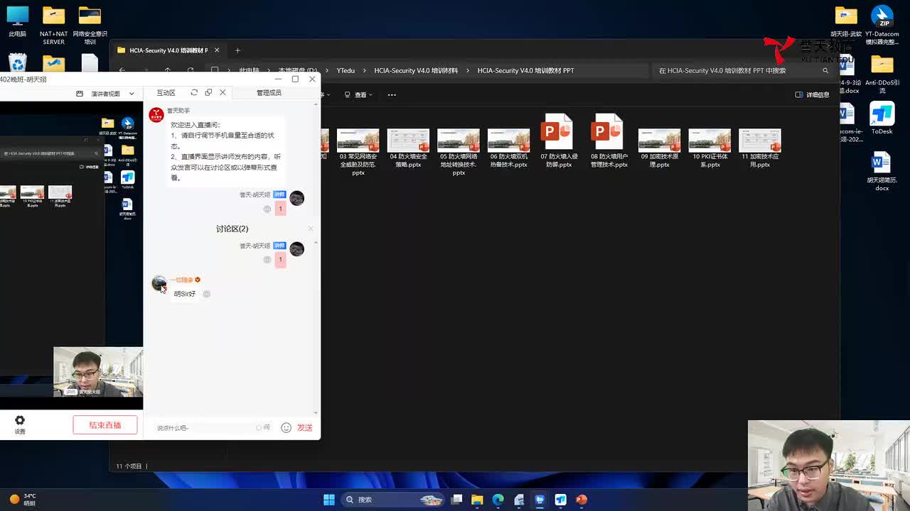
Task: Select 胡天翊简历.docx desktop file
Action: pos(882,171)
